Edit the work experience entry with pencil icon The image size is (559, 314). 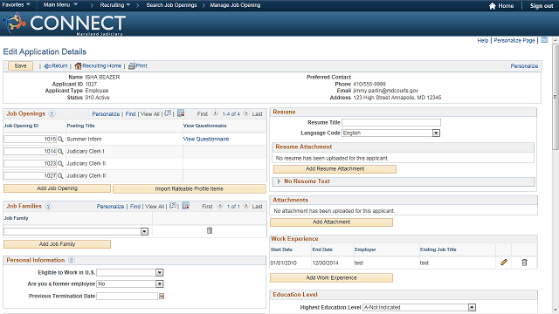click(x=503, y=263)
